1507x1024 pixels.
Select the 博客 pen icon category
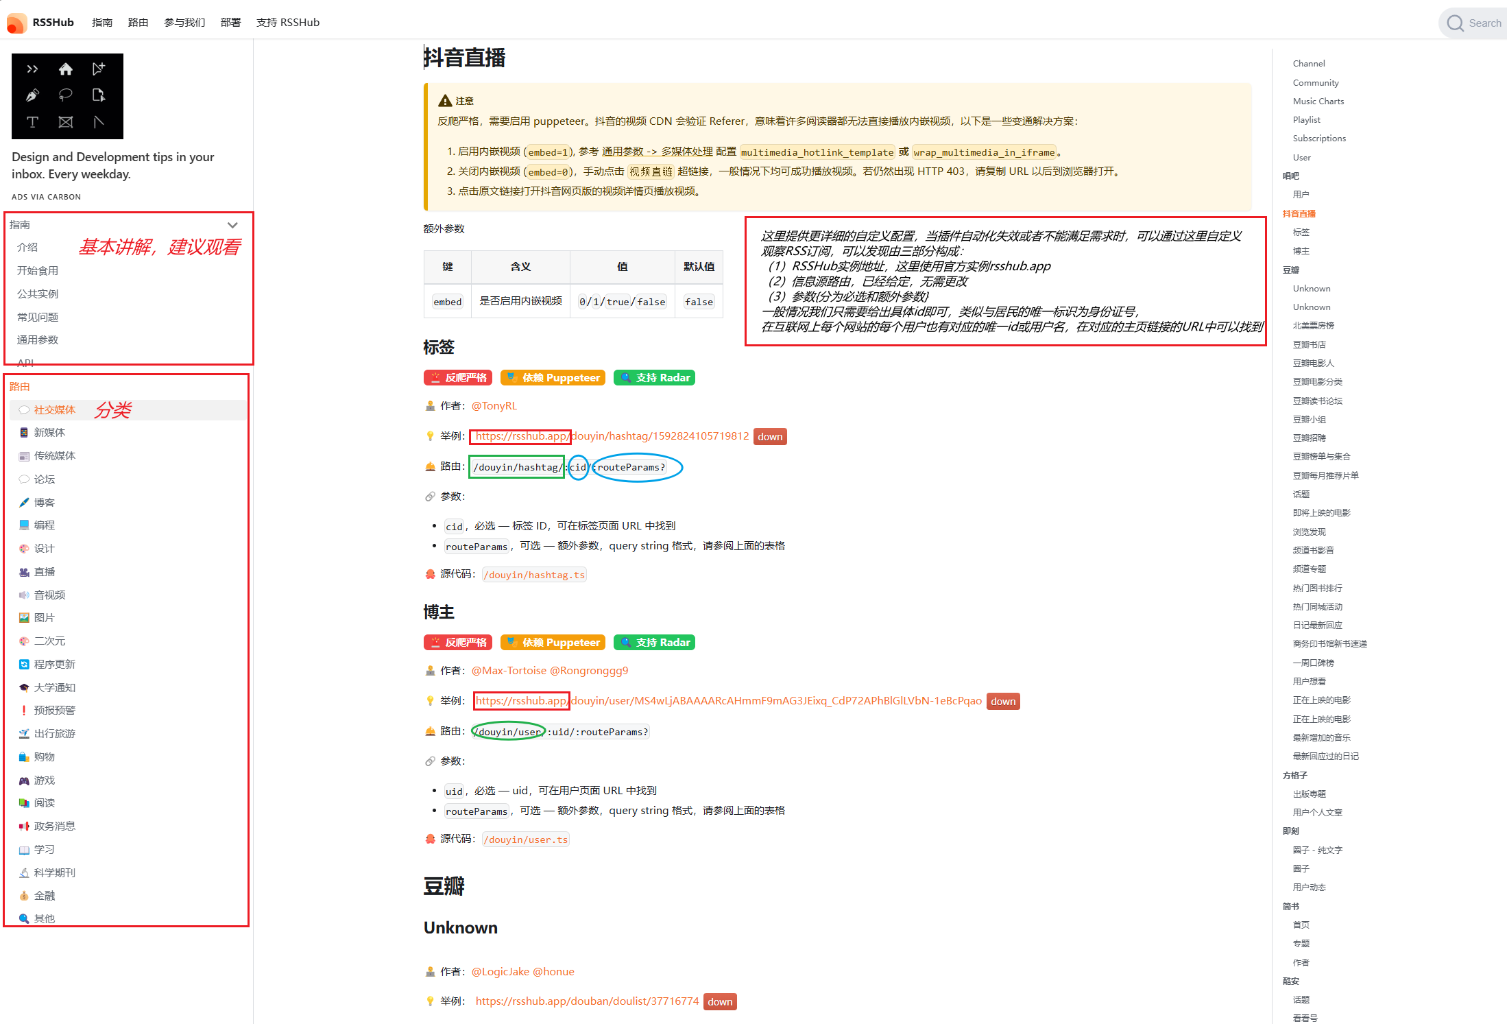pyautogui.click(x=44, y=502)
